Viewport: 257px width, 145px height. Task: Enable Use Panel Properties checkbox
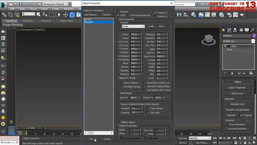coord(128,15)
